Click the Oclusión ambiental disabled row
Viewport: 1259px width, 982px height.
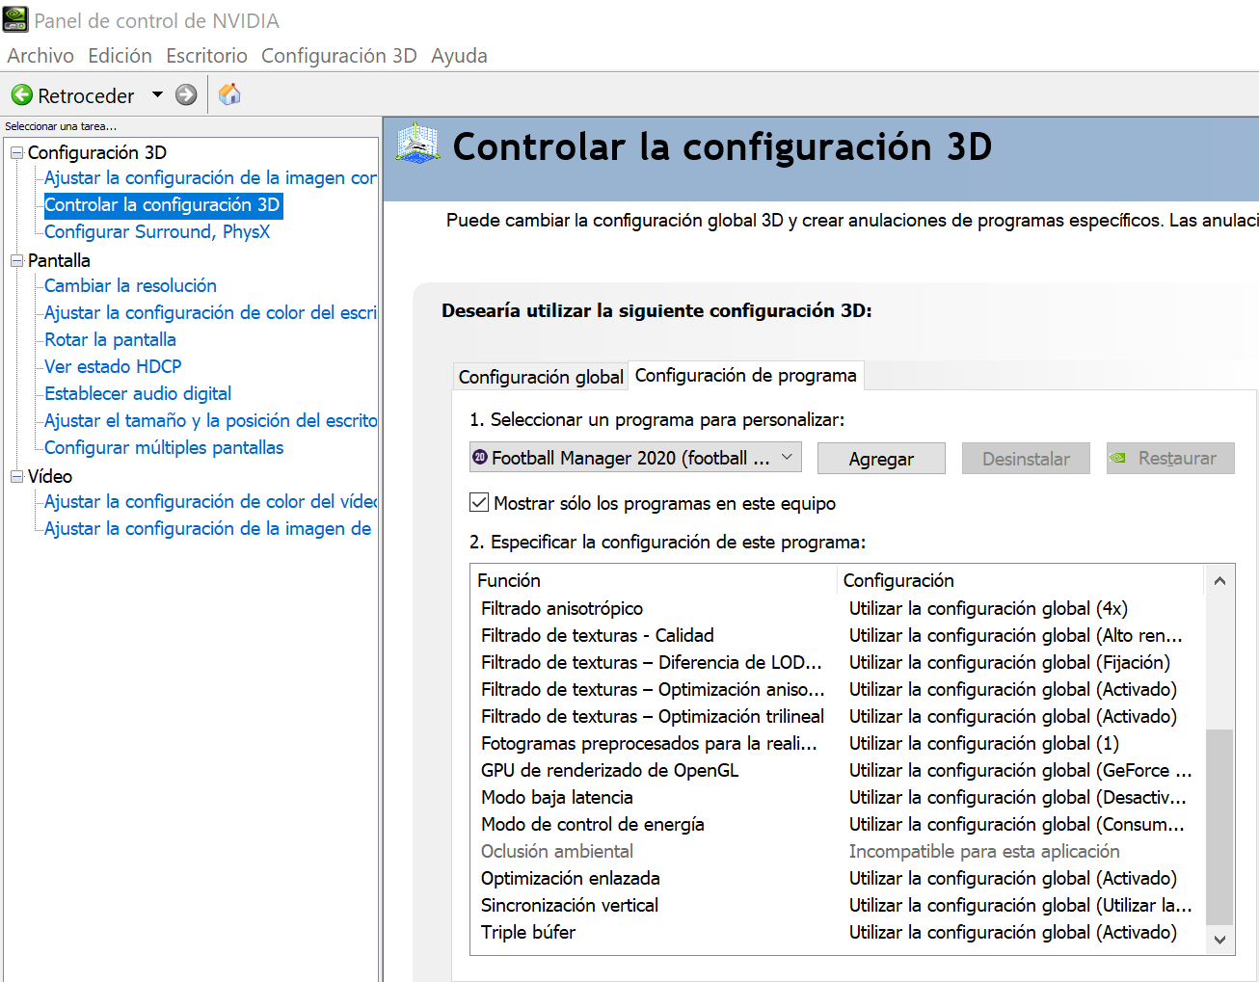[837, 851]
